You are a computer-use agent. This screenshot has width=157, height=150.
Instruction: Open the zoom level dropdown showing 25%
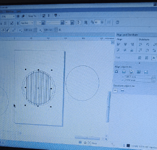[14, 16]
